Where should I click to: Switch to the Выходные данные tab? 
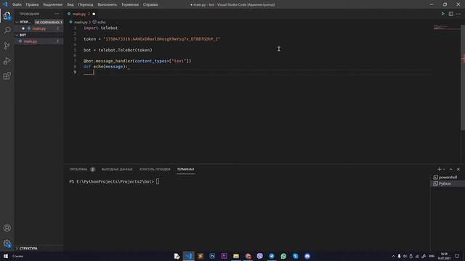pos(117,169)
